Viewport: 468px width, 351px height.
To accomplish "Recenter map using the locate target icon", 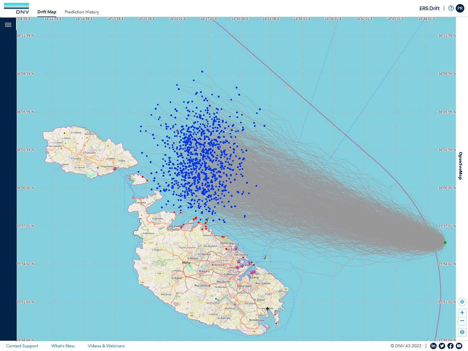I will pyautogui.click(x=462, y=302).
